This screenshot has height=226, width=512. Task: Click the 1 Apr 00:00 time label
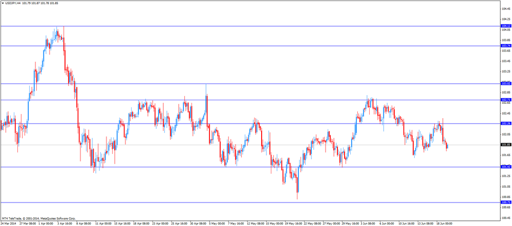(46, 224)
